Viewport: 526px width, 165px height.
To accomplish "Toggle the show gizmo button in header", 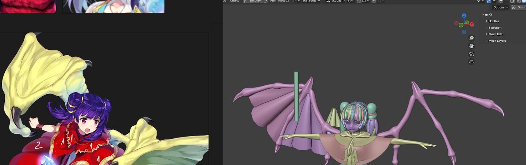I will click(x=489, y=1).
